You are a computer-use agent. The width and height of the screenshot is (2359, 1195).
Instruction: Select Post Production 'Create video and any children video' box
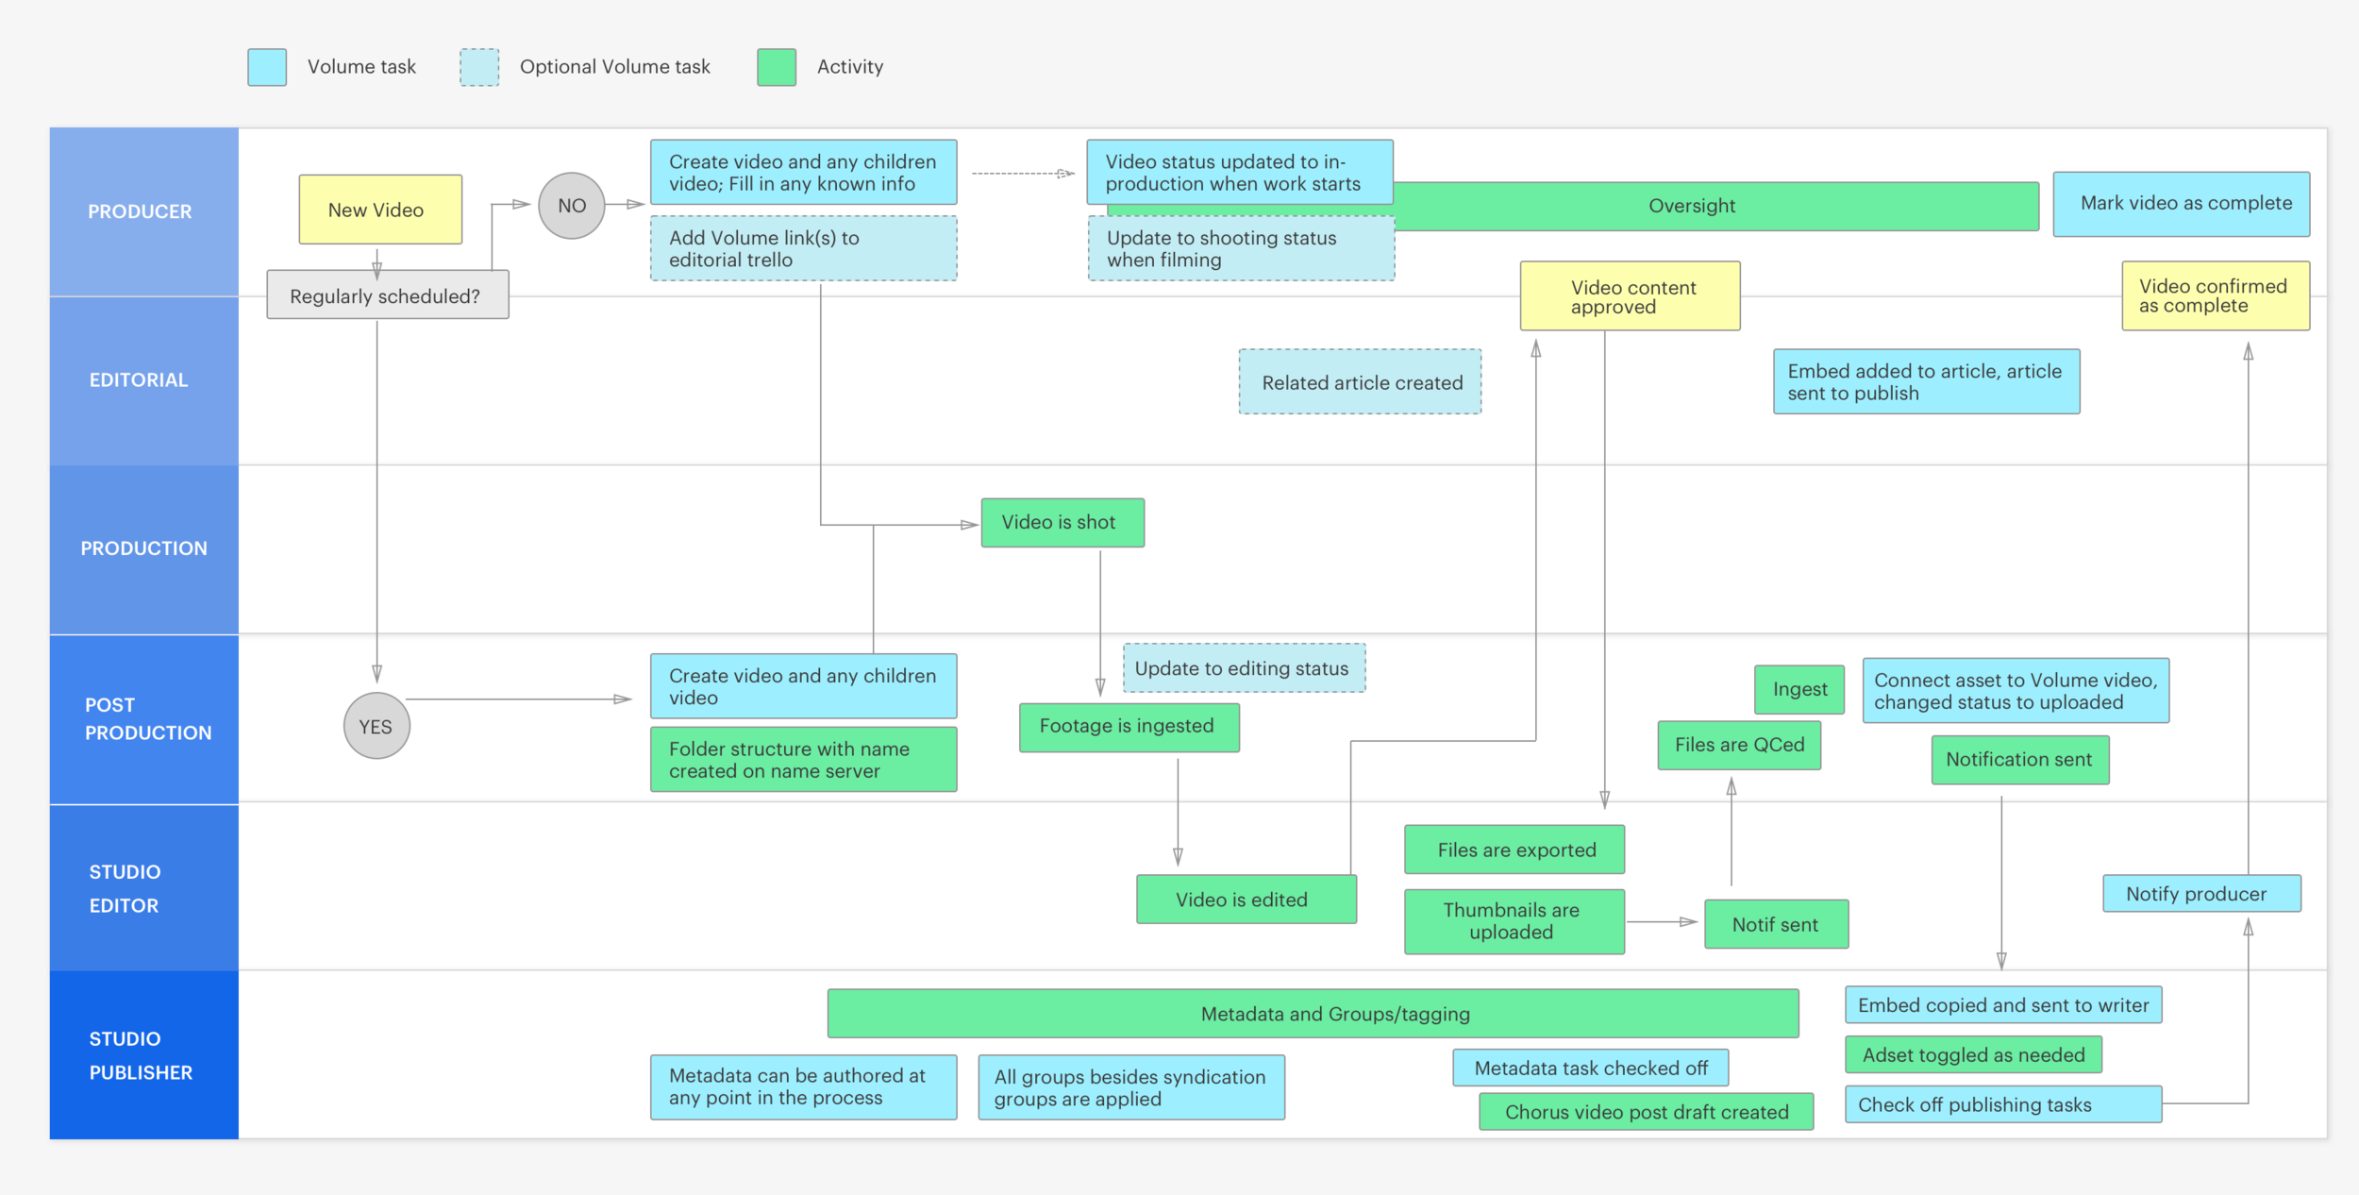pyautogui.click(x=804, y=686)
